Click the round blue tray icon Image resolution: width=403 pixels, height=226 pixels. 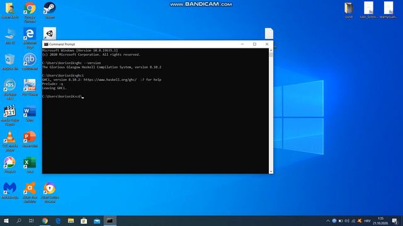click(x=334, y=220)
